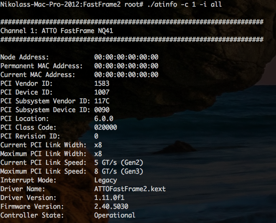Click the 'Maximum PCI Link Speed:' label
The height and width of the screenshot is (223, 276).
pyautogui.click(x=43, y=172)
